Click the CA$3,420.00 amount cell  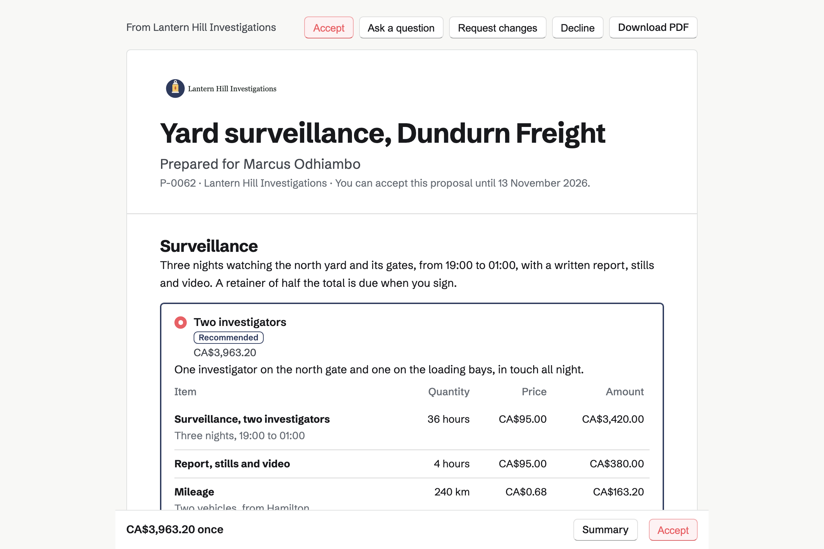coord(613,419)
